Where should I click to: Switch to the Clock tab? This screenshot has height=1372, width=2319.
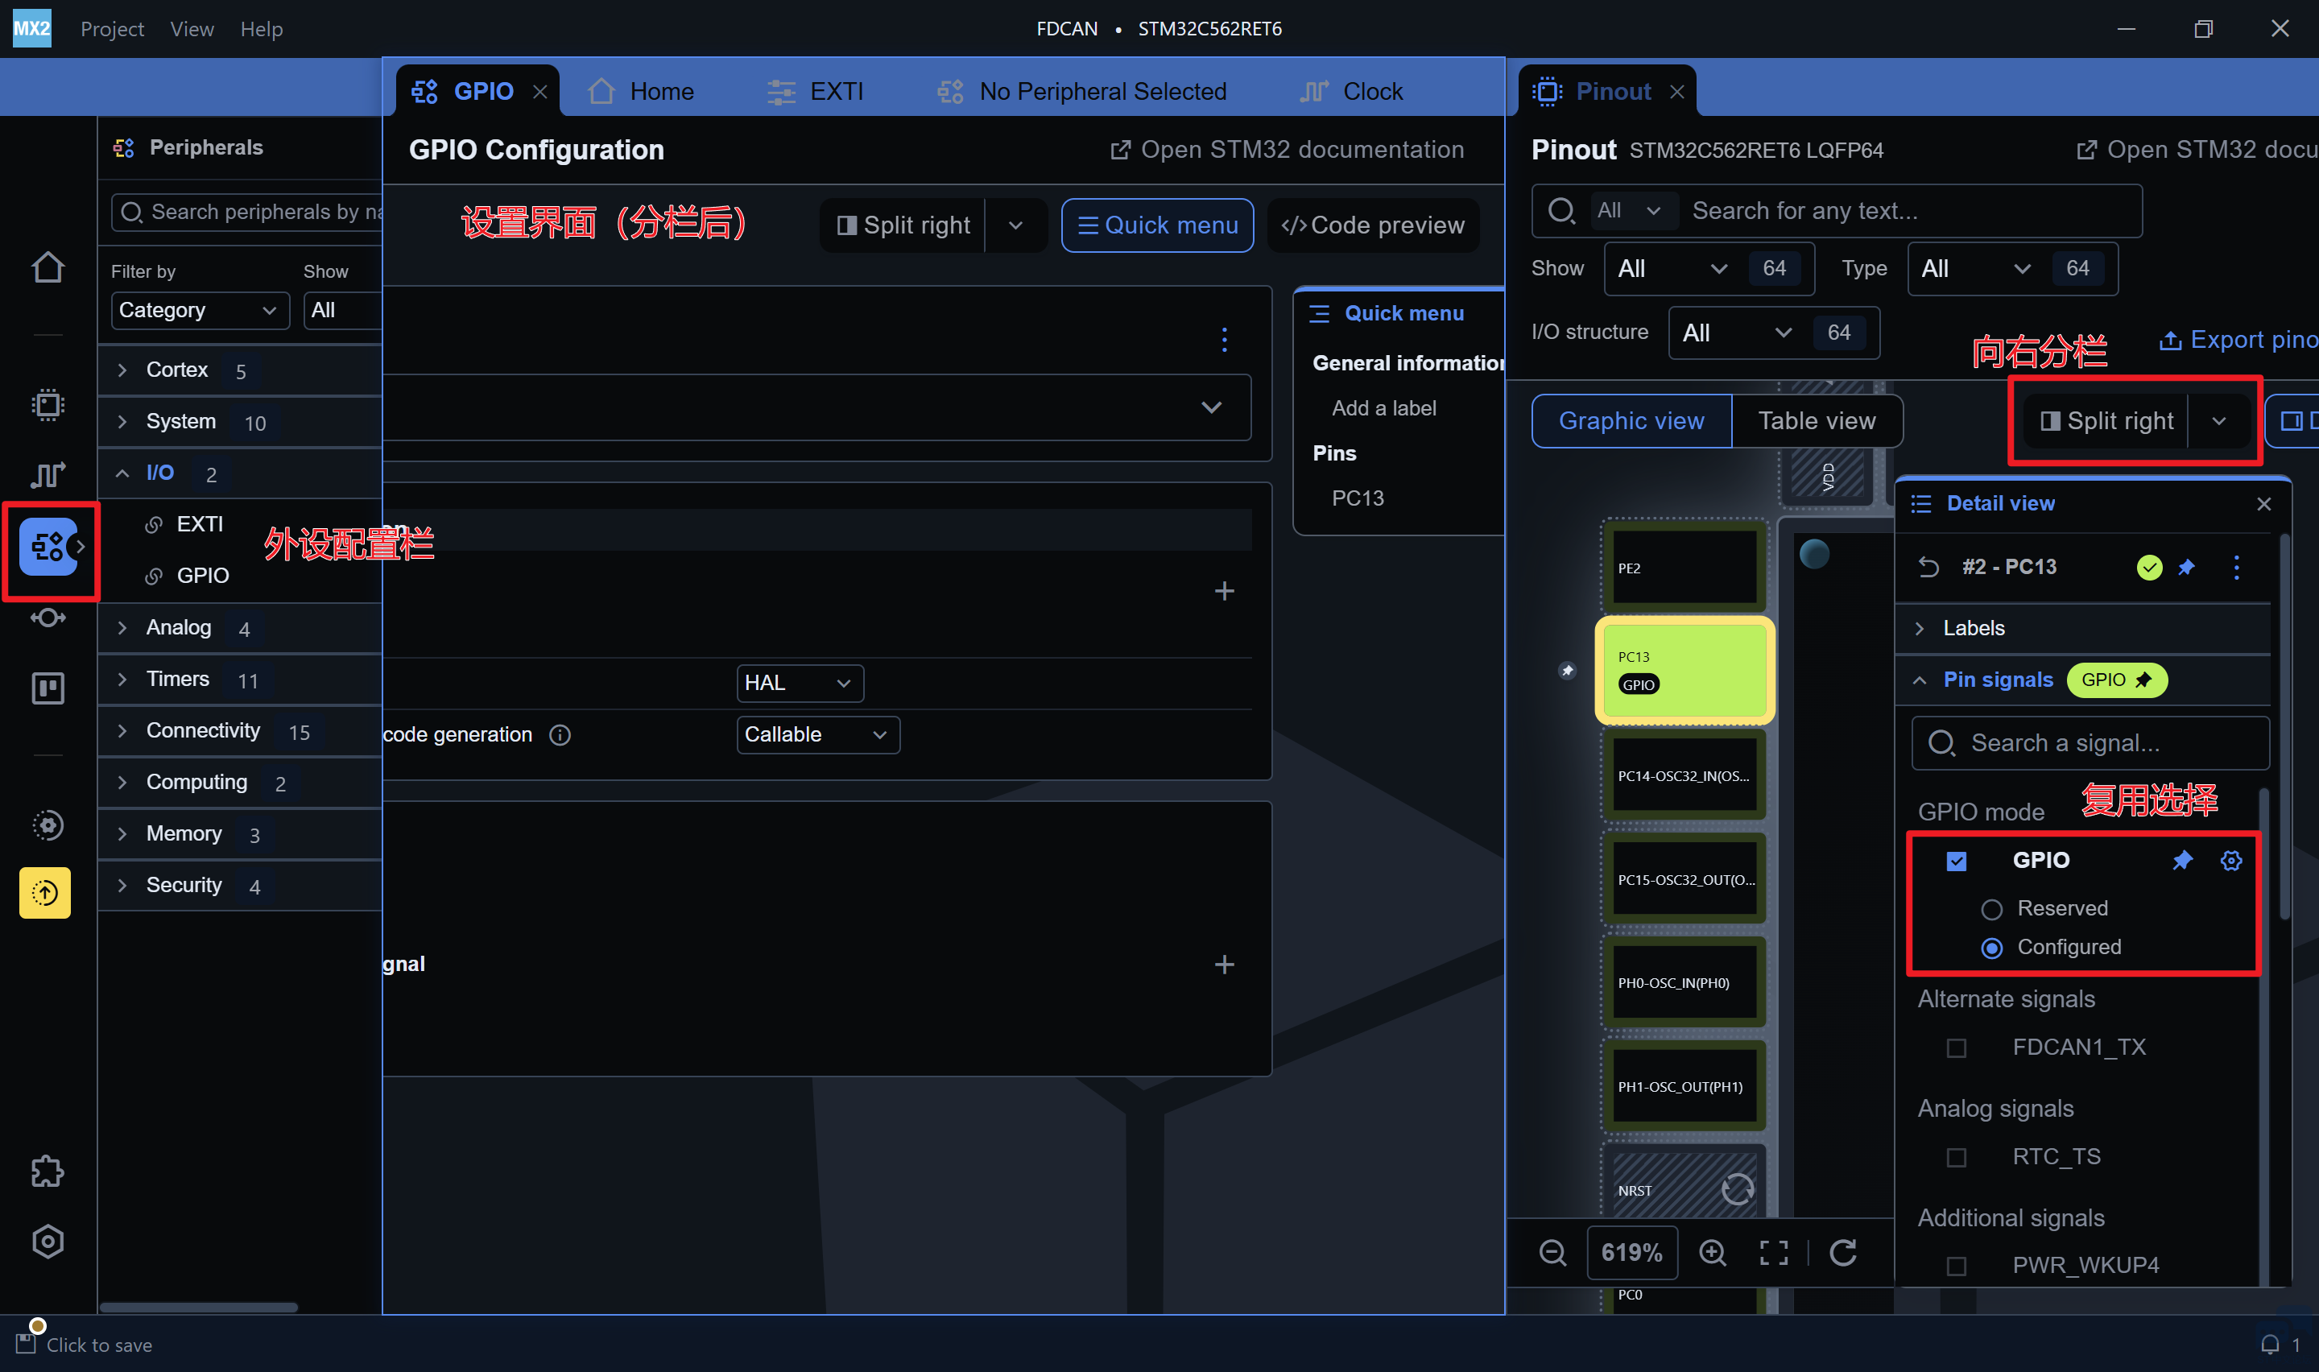click(1351, 92)
